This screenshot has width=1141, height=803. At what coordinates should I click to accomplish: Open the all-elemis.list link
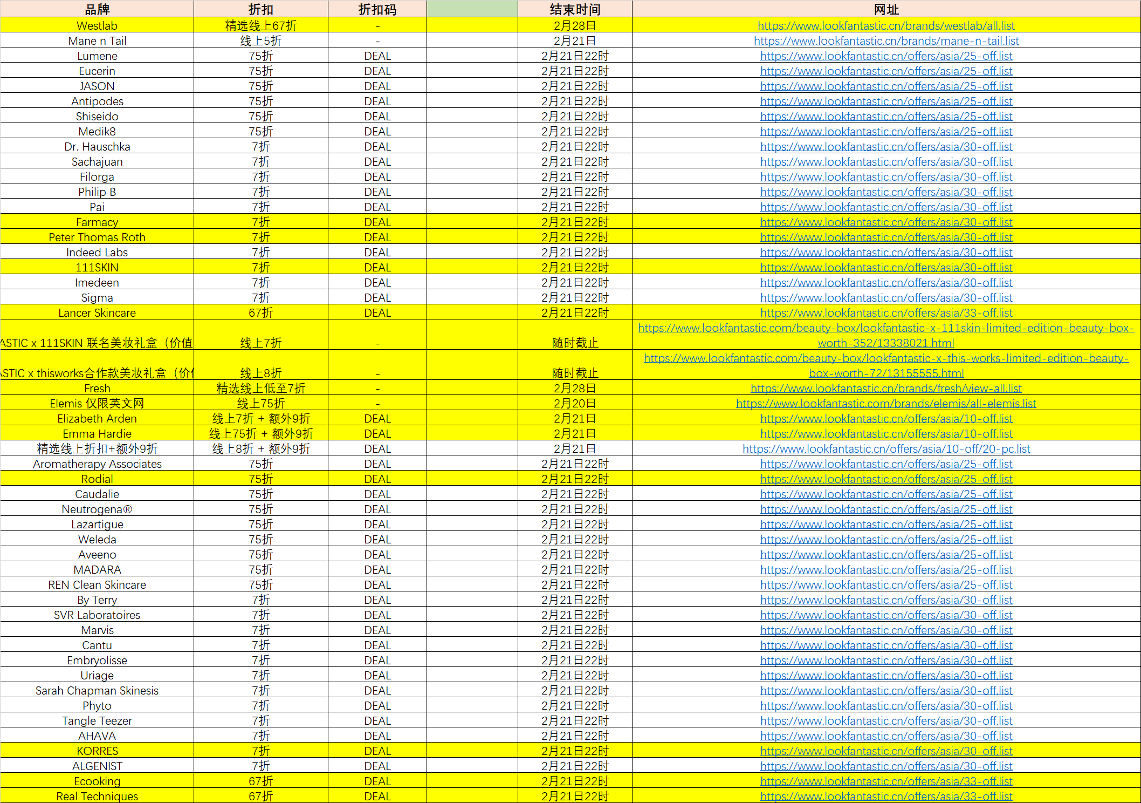coord(886,403)
